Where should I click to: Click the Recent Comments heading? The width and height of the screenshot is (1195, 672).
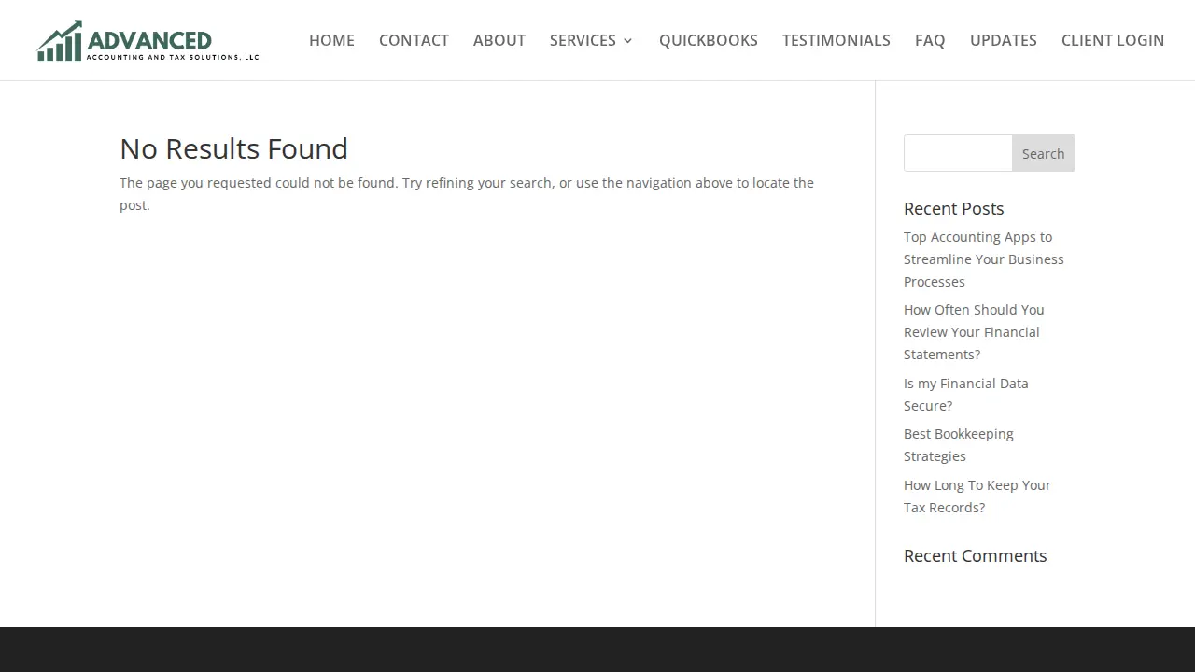click(x=976, y=555)
